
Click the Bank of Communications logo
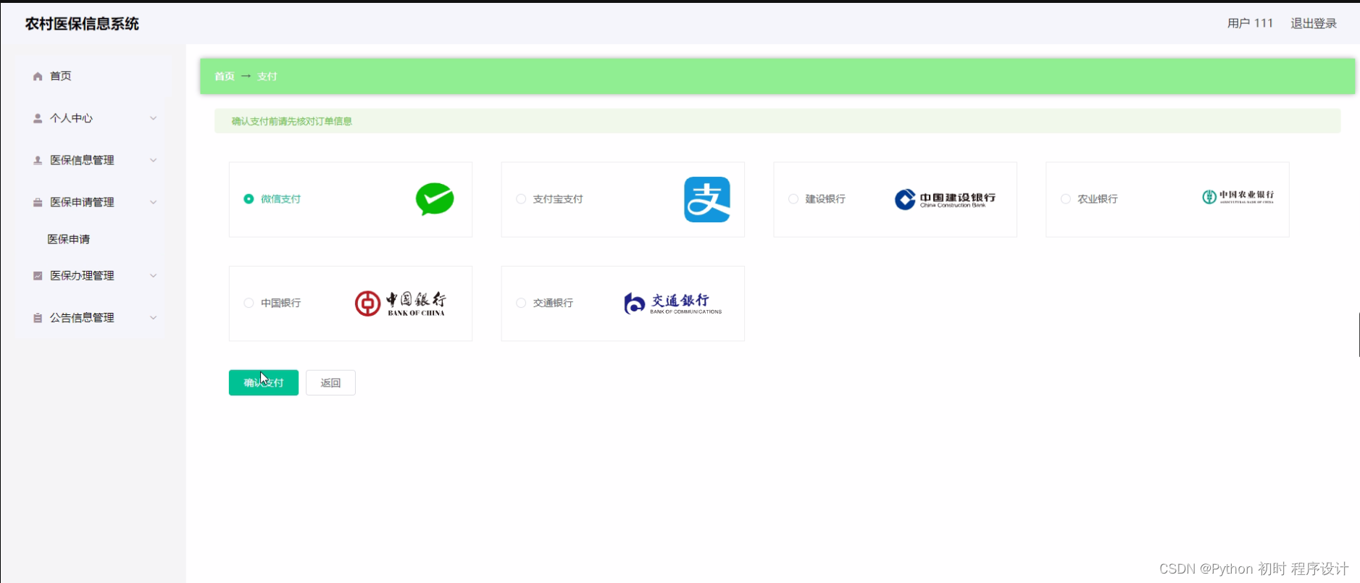click(x=672, y=303)
